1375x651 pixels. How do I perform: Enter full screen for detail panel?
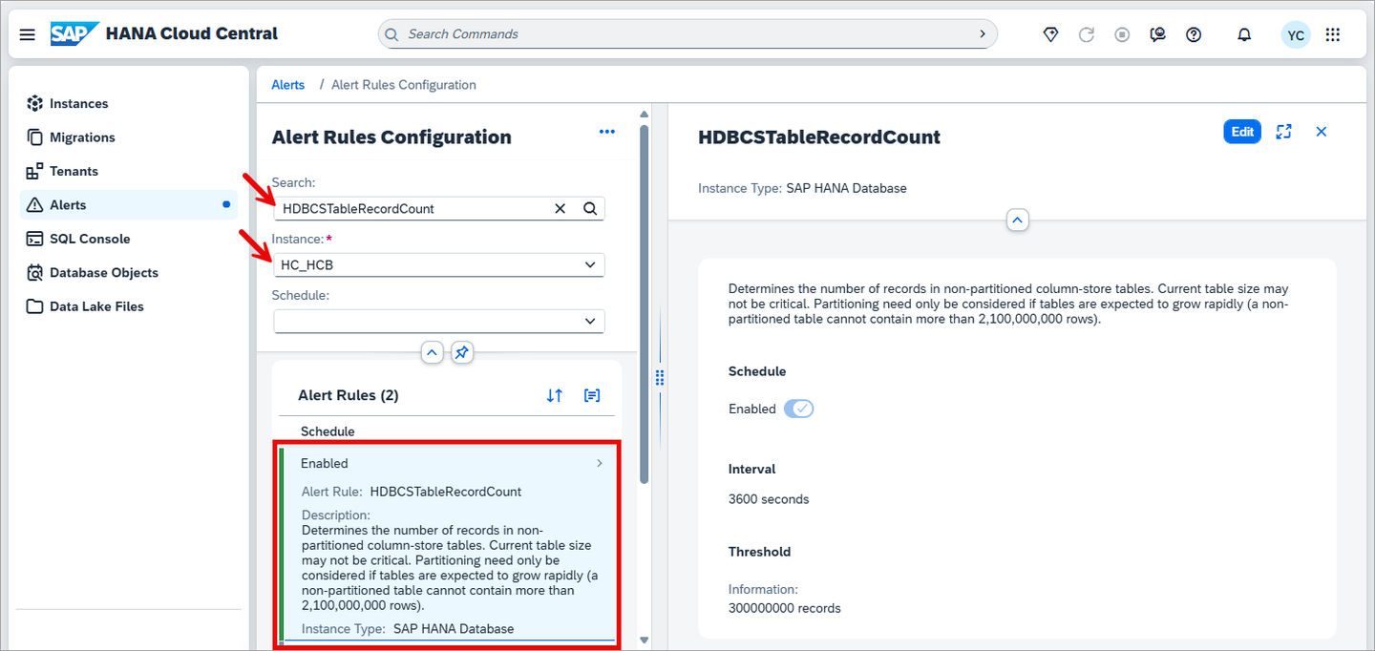1284,132
